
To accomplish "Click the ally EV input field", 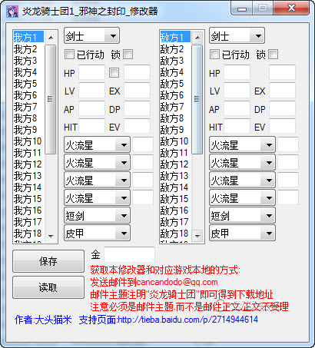I will click(137, 126).
